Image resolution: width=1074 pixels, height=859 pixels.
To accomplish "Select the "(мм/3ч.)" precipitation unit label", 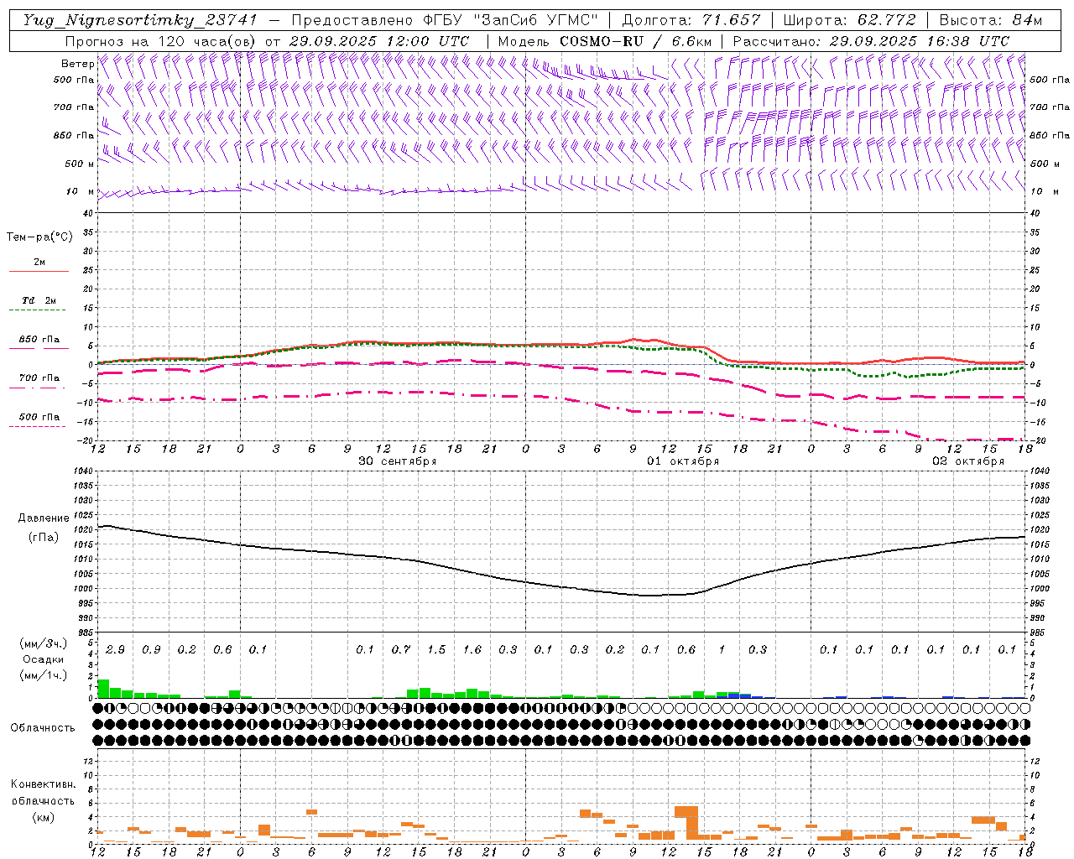I will (44, 643).
